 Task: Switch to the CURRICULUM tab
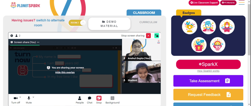[x=148, y=22]
